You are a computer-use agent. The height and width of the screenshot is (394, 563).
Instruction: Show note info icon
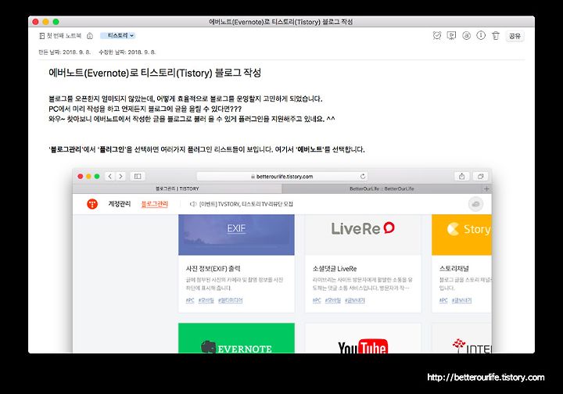pyautogui.click(x=481, y=35)
